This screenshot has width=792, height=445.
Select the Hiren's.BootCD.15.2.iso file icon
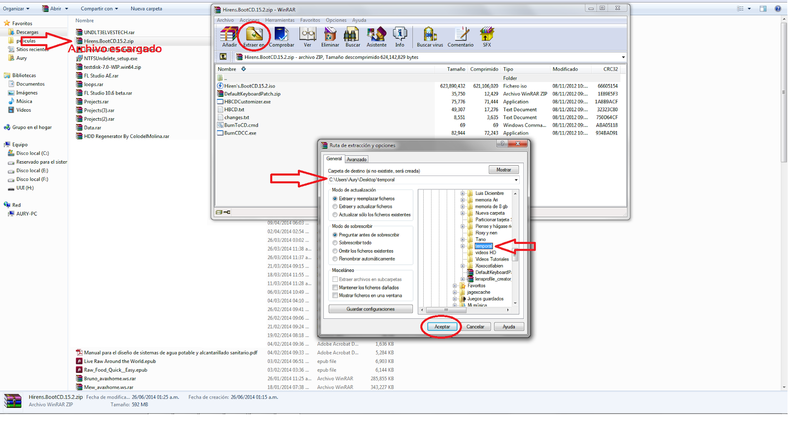[x=220, y=86]
